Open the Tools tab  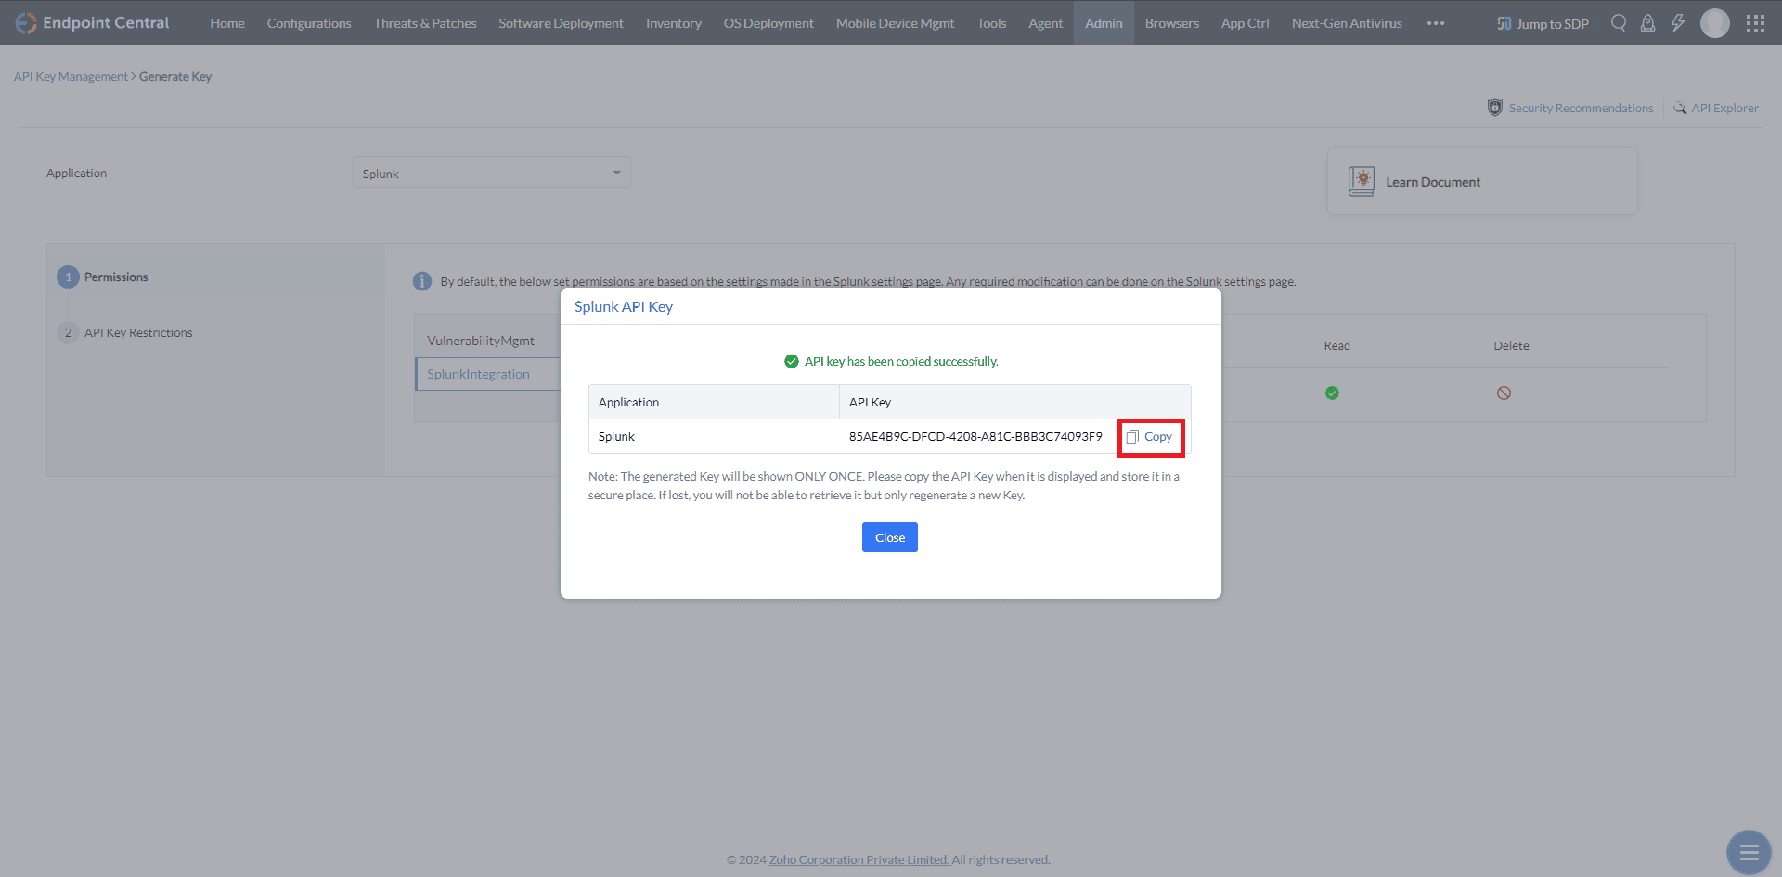coord(991,23)
